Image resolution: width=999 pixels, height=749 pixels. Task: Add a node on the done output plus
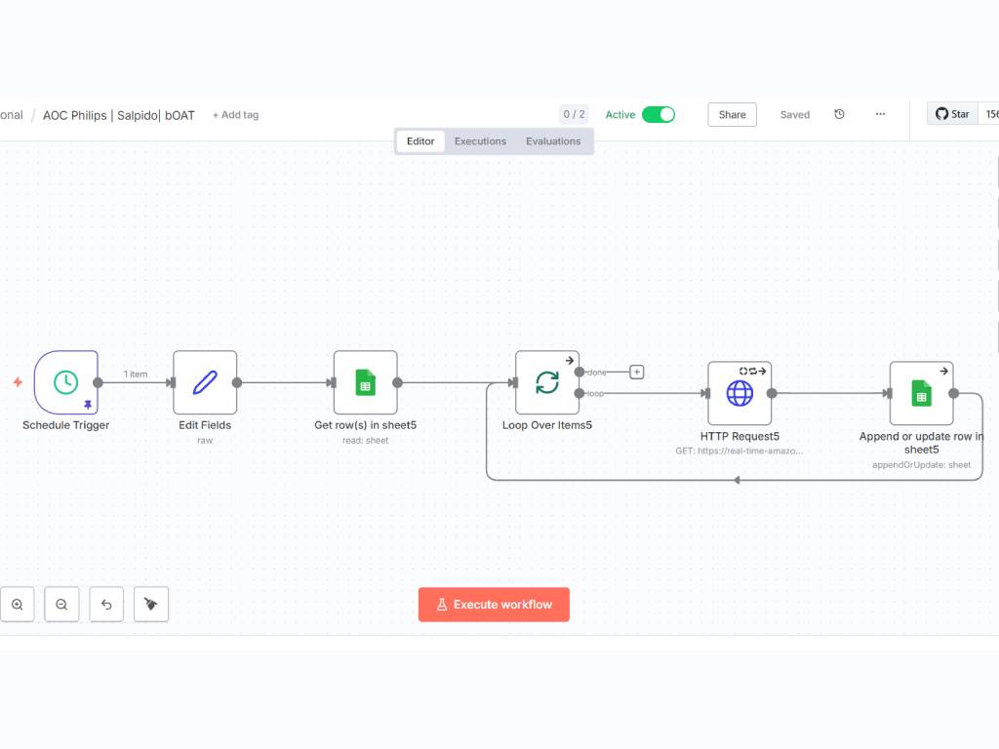click(637, 372)
